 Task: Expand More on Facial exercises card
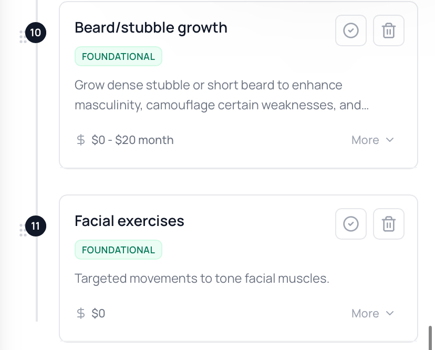[x=372, y=314]
